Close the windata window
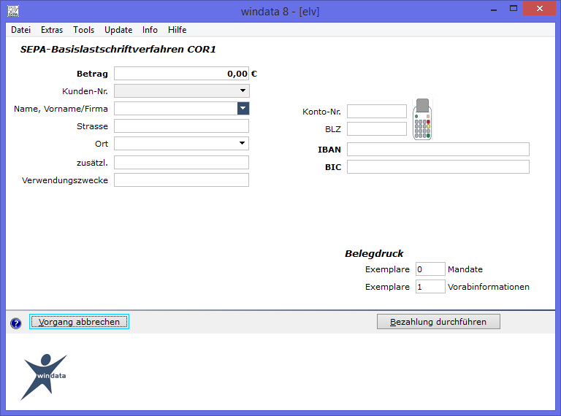 click(x=540, y=8)
